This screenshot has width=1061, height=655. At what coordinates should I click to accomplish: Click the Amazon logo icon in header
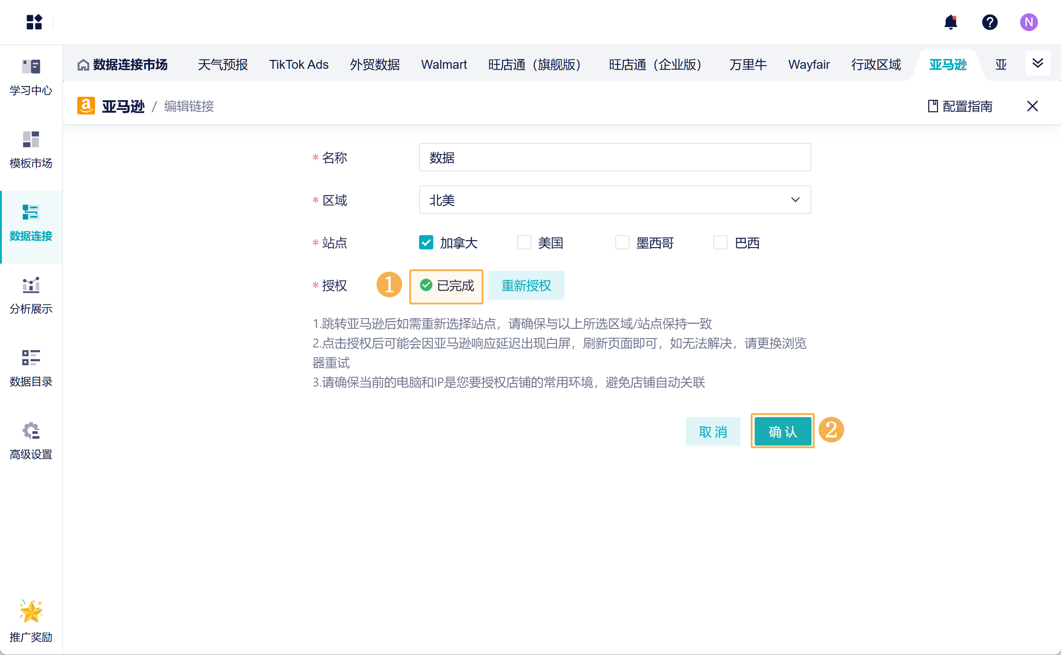[86, 106]
